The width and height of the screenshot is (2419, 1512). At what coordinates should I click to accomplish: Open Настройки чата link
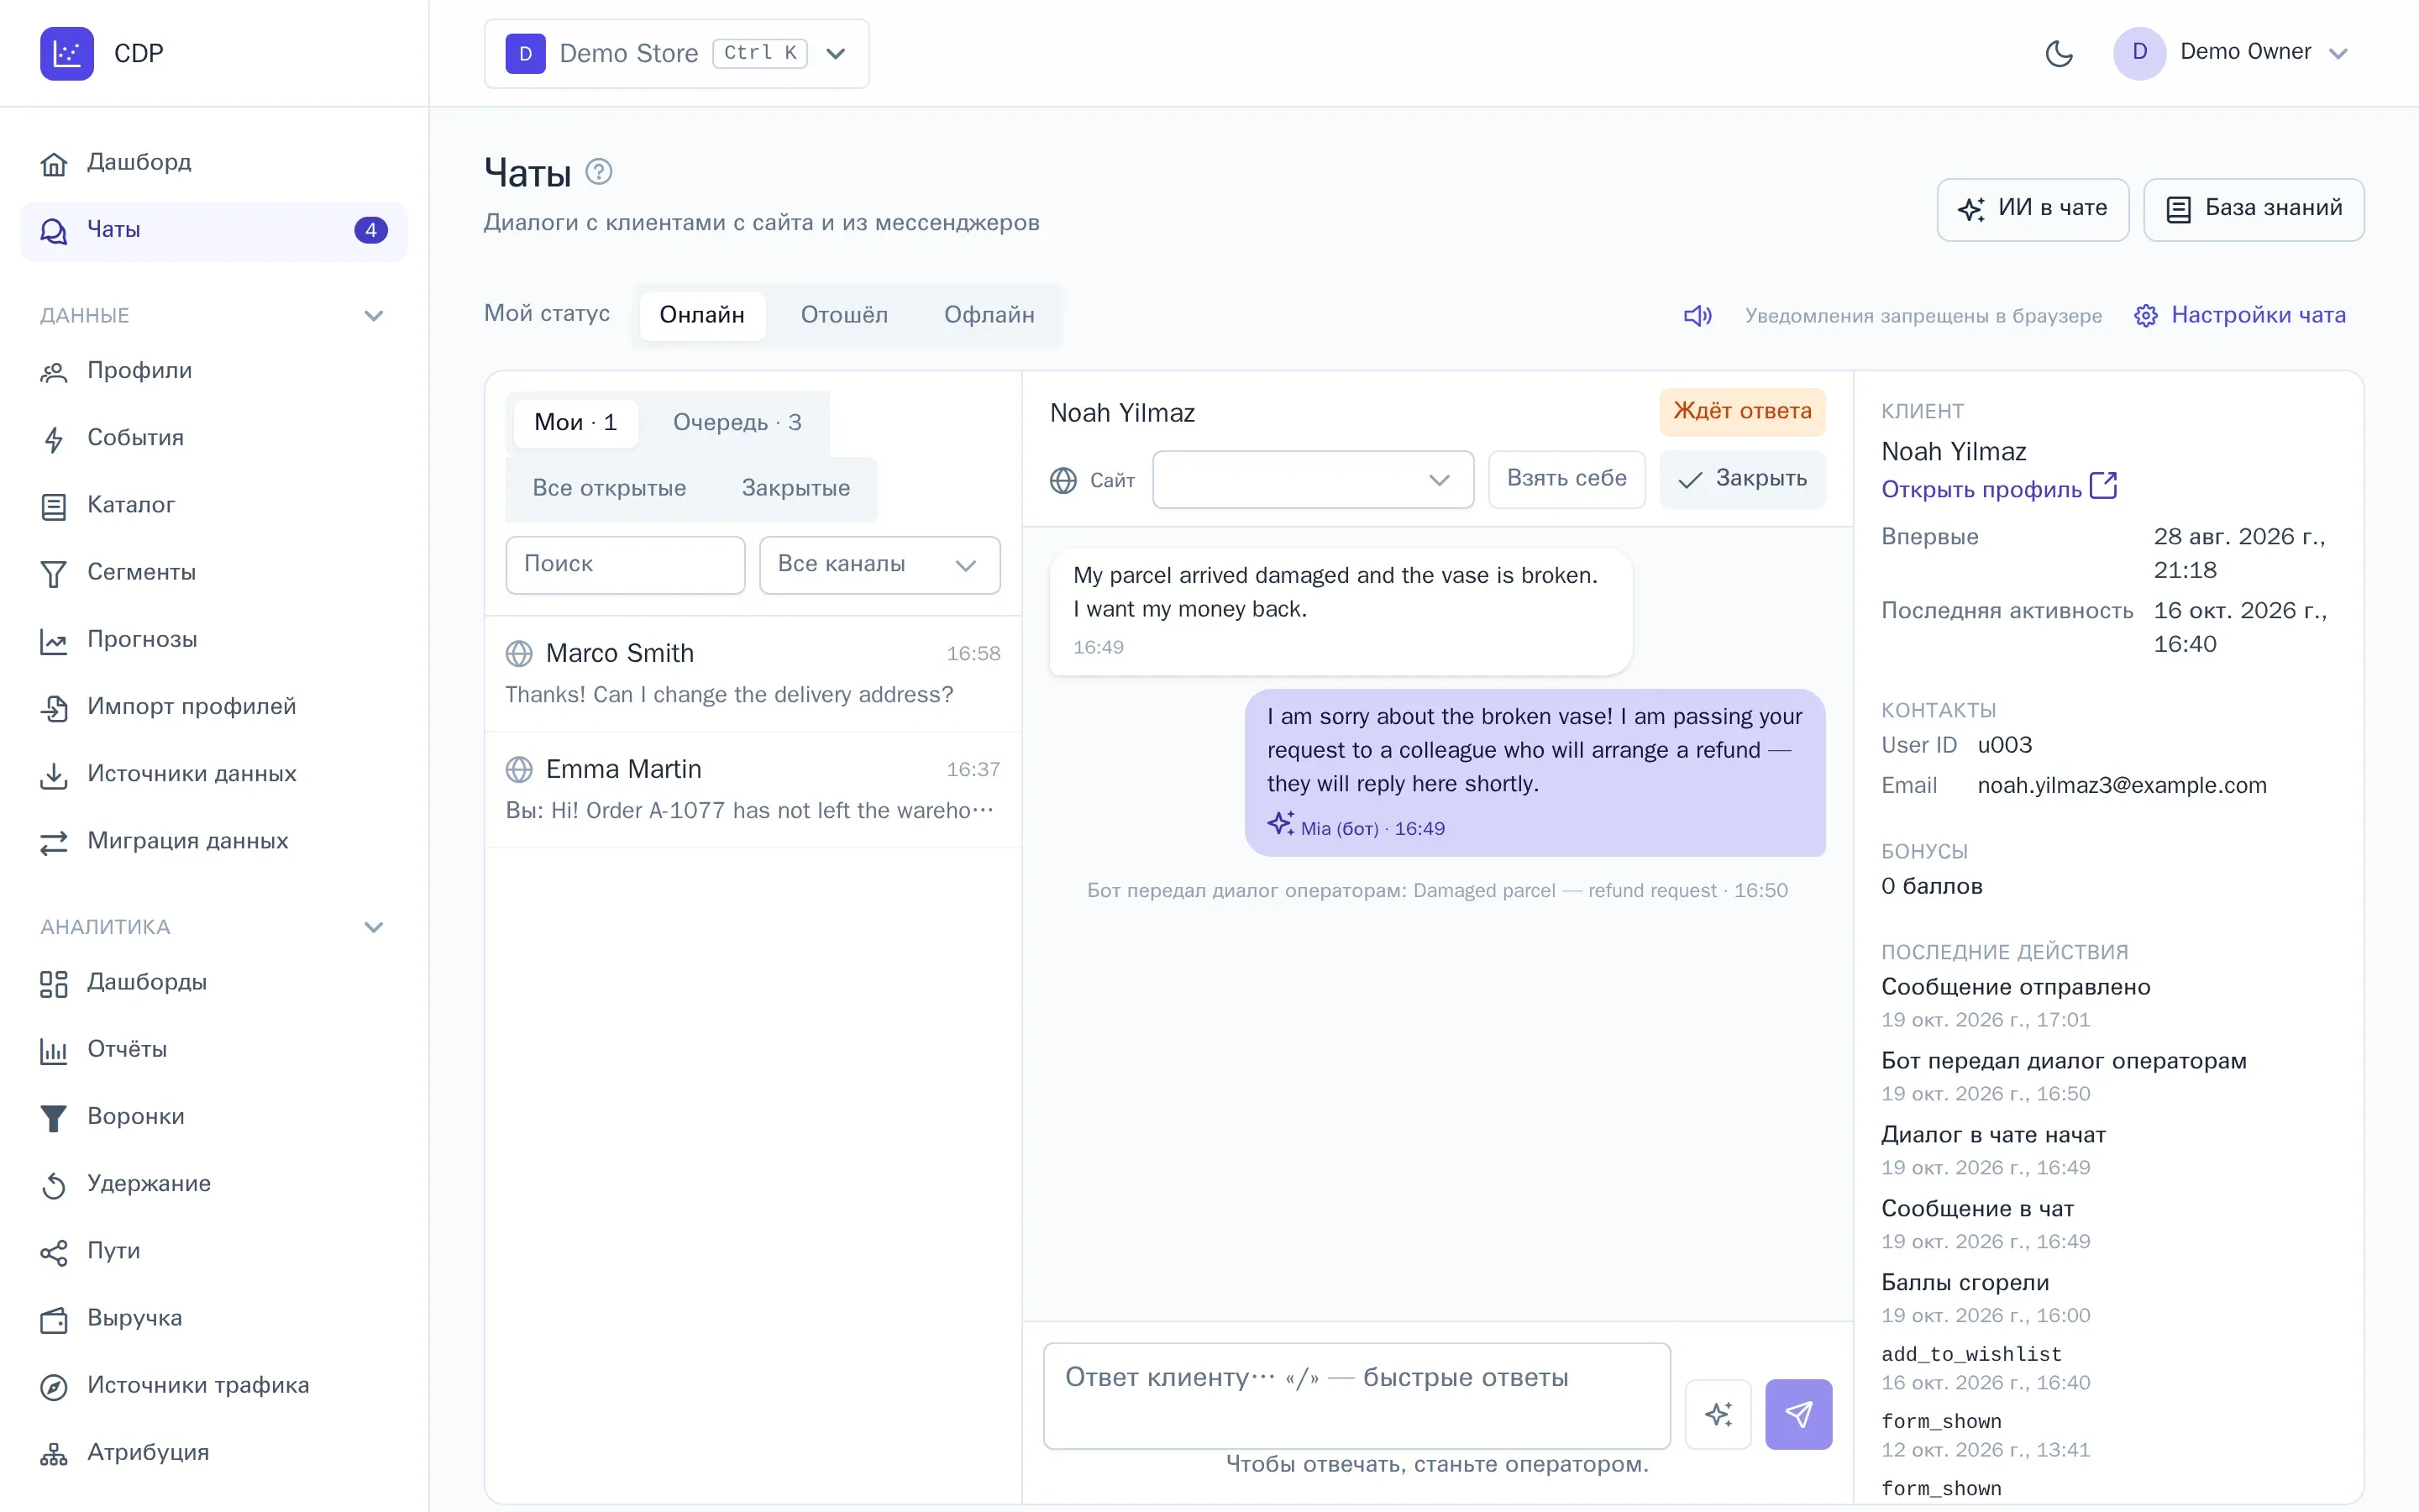pos(2240,316)
